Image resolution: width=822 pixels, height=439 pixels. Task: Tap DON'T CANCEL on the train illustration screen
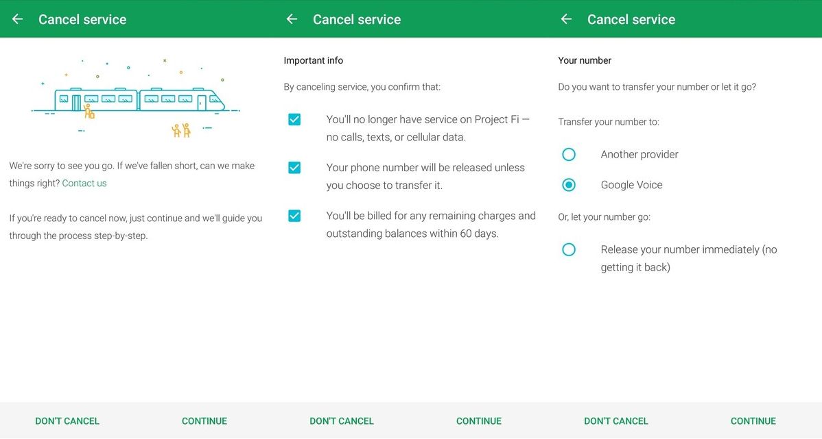point(67,421)
